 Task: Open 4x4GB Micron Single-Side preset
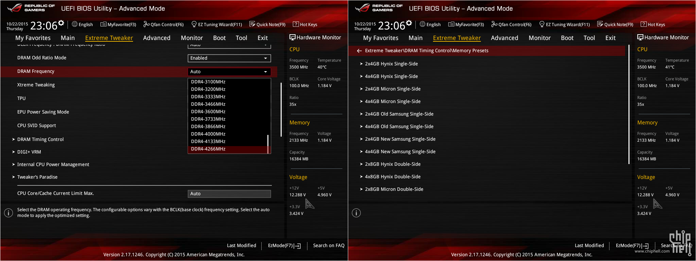point(393,101)
